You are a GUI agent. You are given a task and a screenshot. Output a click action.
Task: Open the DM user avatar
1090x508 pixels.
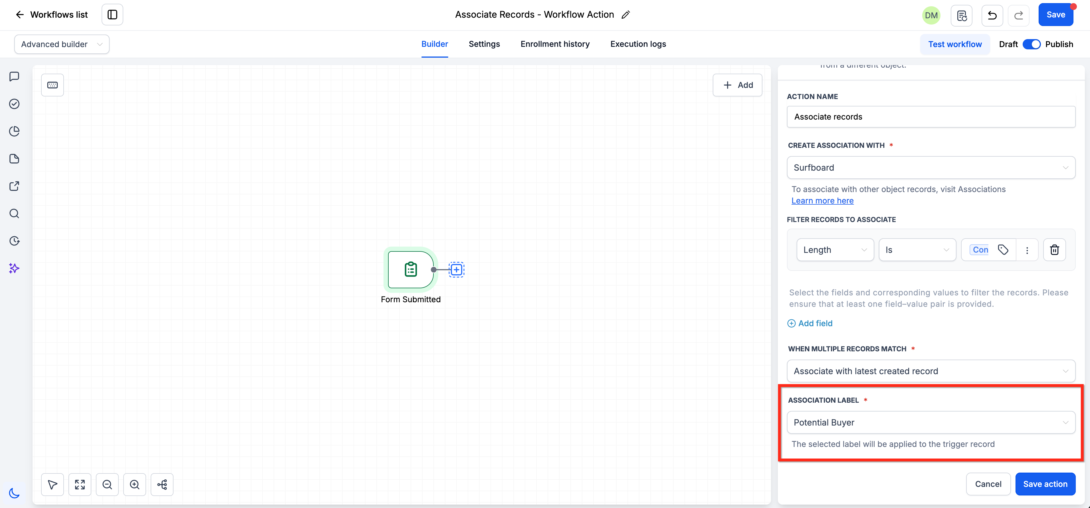coord(931,15)
